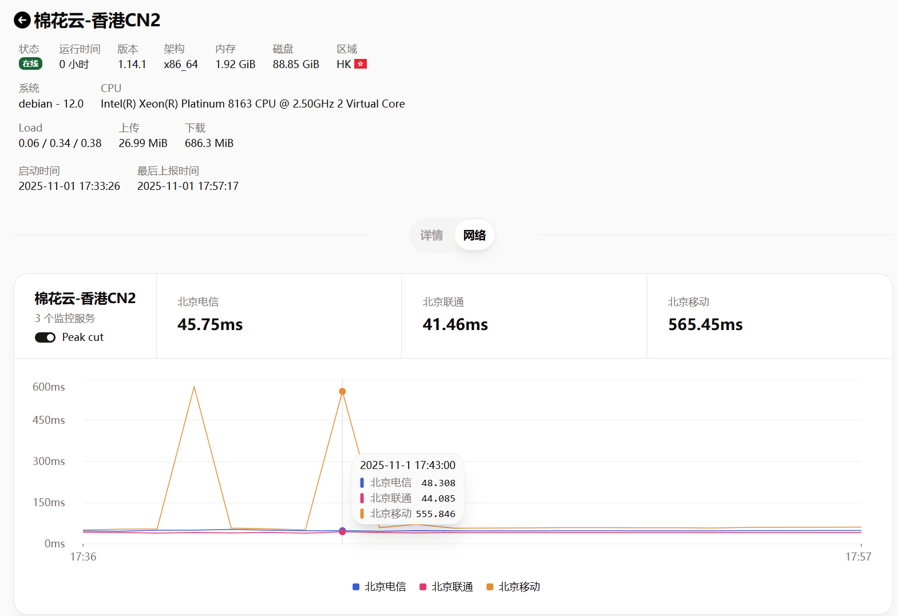Click the last report time 2025-11-01 17:57:17

[188, 186]
